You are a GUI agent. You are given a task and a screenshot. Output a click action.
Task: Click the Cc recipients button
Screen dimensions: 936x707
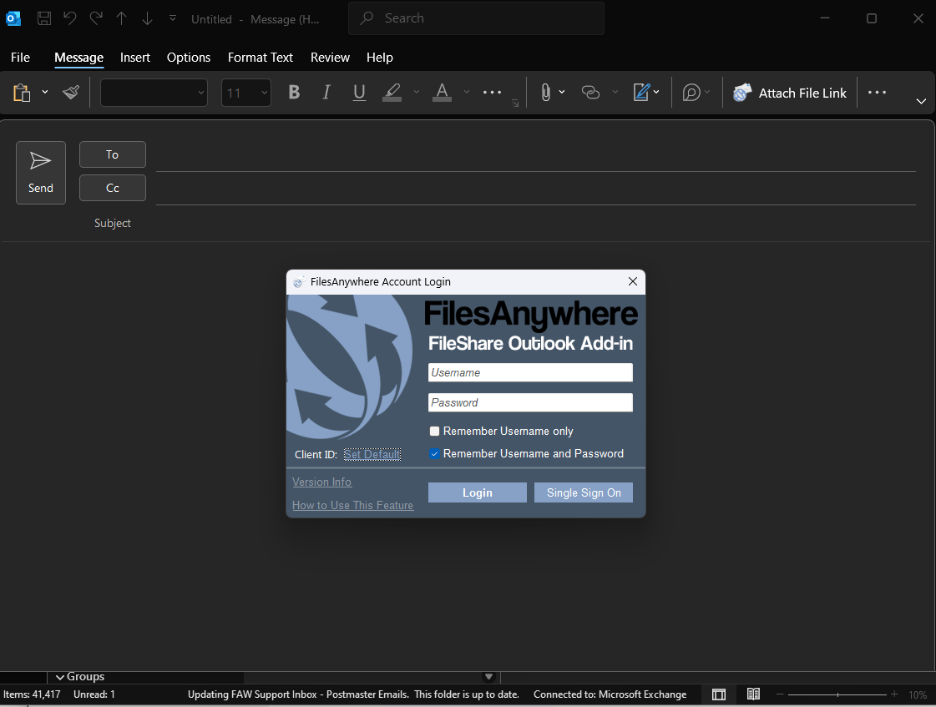pyautogui.click(x=112, y=188)
